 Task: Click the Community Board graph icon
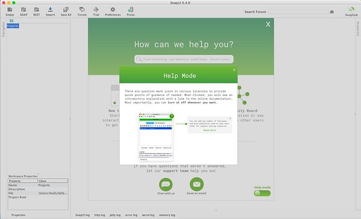coord(243,95)
